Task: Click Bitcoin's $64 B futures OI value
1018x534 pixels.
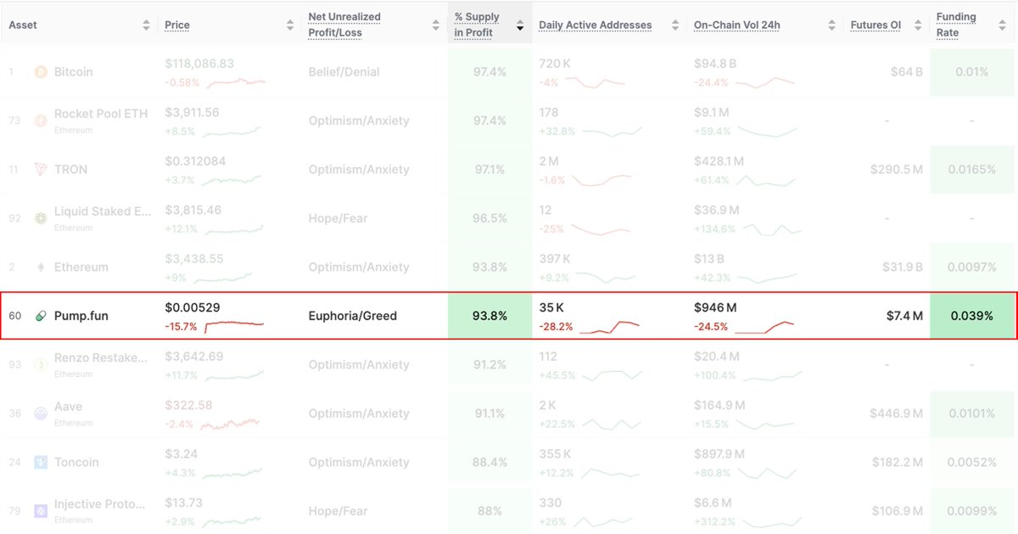Action: pyautogui.click(x=906, y=72)
